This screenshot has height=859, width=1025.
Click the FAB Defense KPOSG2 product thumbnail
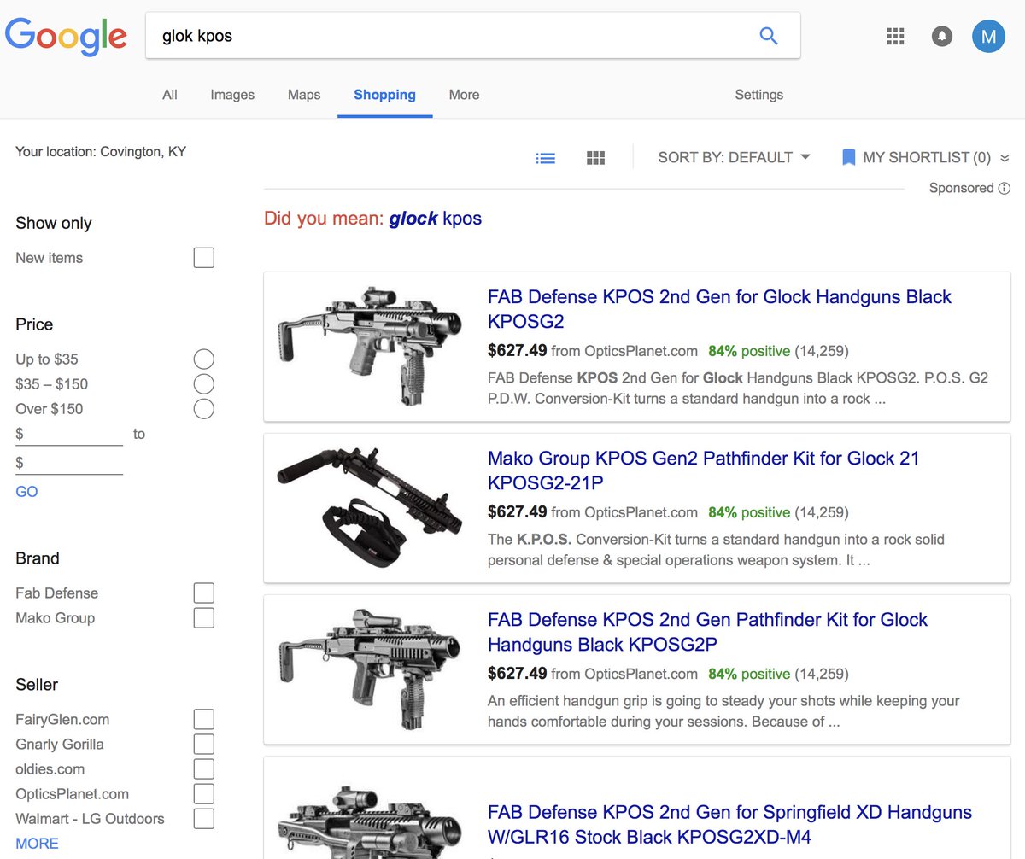[x=369, y=346]
